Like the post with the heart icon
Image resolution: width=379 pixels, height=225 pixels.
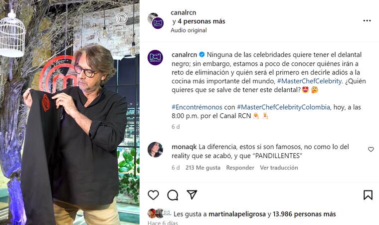tap(153, 195)
